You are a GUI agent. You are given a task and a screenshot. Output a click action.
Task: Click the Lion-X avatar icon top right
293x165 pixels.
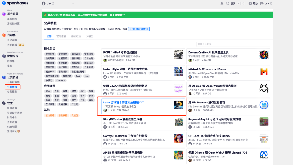pyautogui.click(x=262, y=4)
